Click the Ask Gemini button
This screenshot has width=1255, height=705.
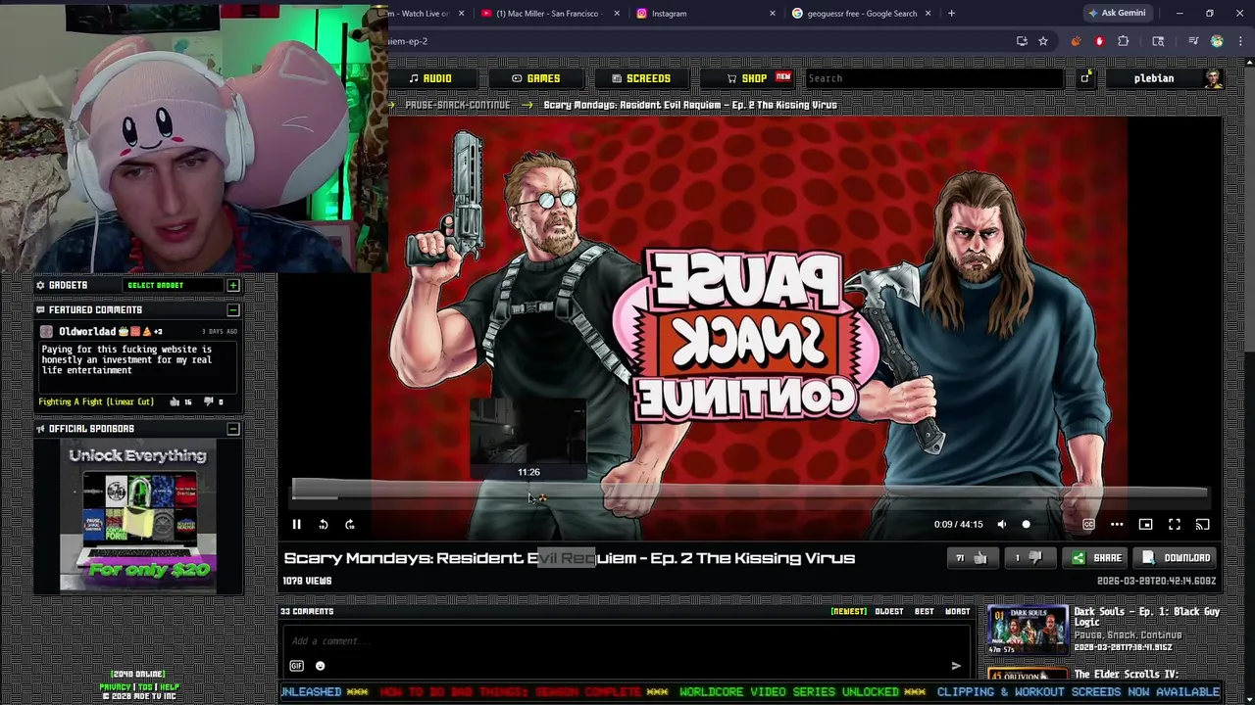pos(1116,14)
